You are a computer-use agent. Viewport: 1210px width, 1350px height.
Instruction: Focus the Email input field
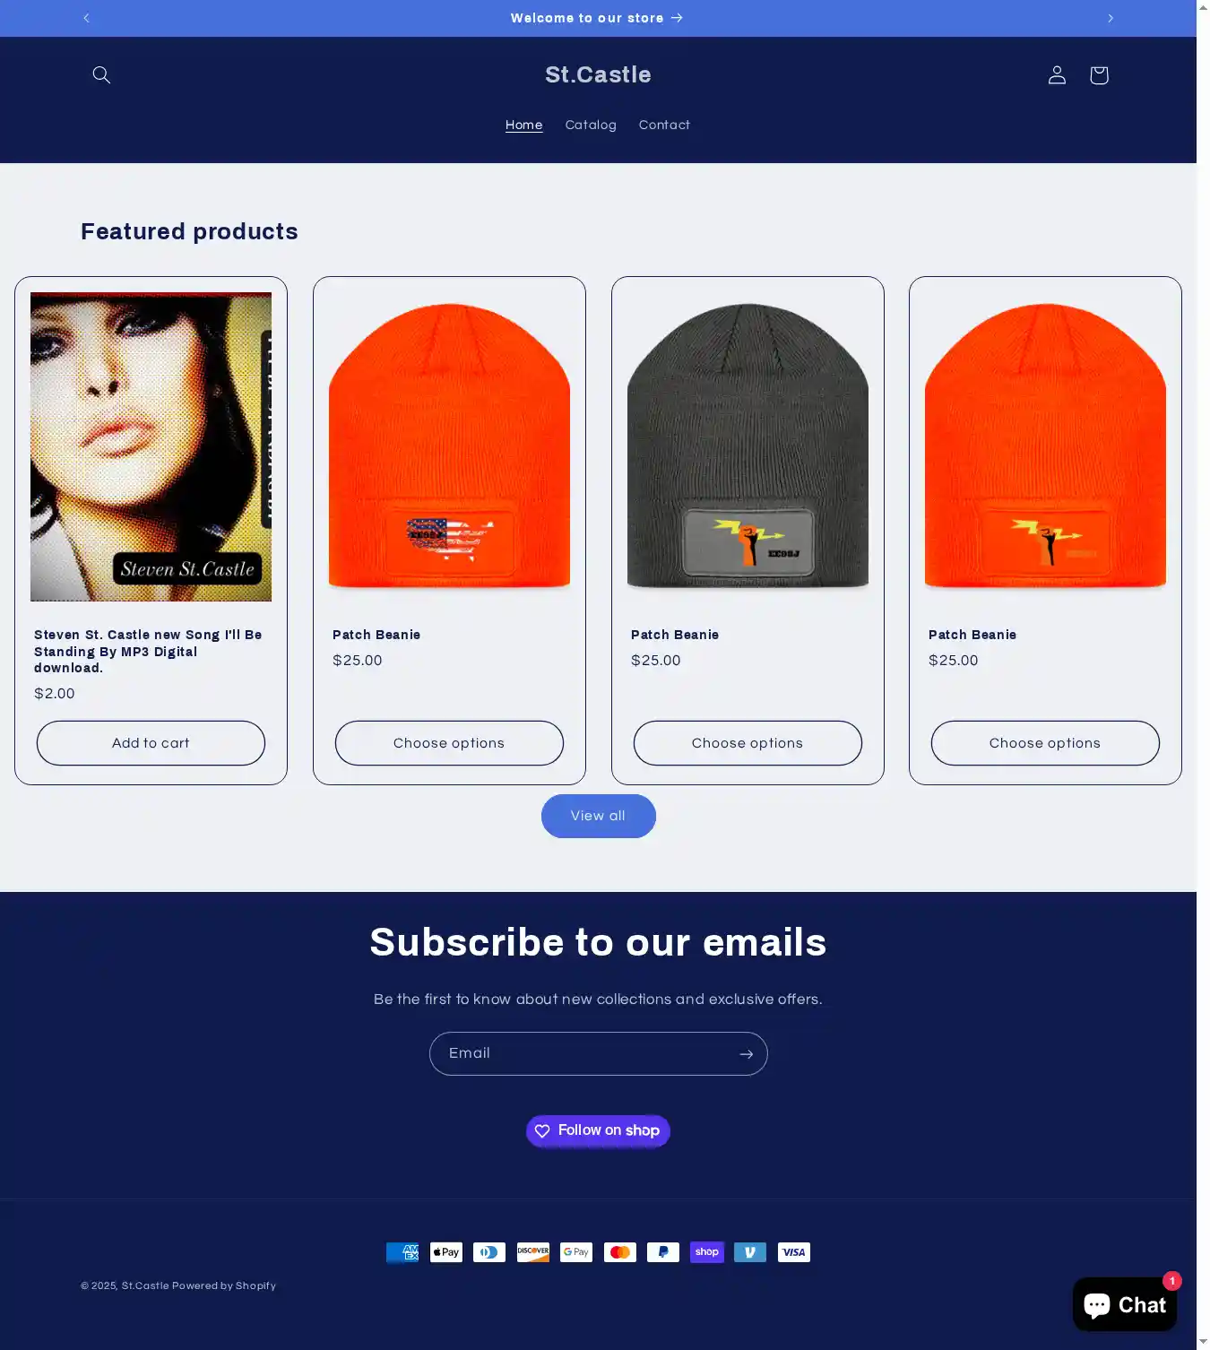pyautogui.click(x=581, y=1054)
